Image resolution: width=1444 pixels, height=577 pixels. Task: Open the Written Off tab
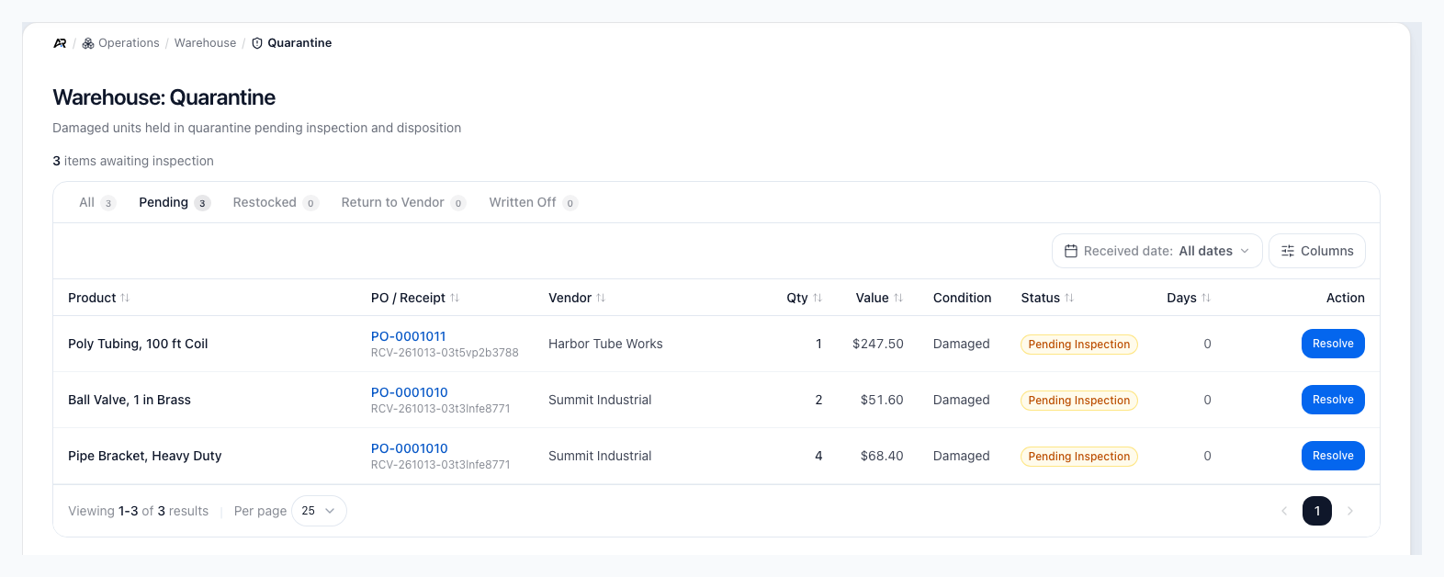pos(533,203)
